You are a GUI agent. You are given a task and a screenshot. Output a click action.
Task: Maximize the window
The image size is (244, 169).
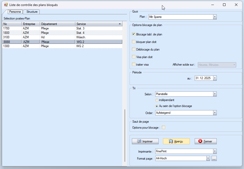[x=224, y=5]
